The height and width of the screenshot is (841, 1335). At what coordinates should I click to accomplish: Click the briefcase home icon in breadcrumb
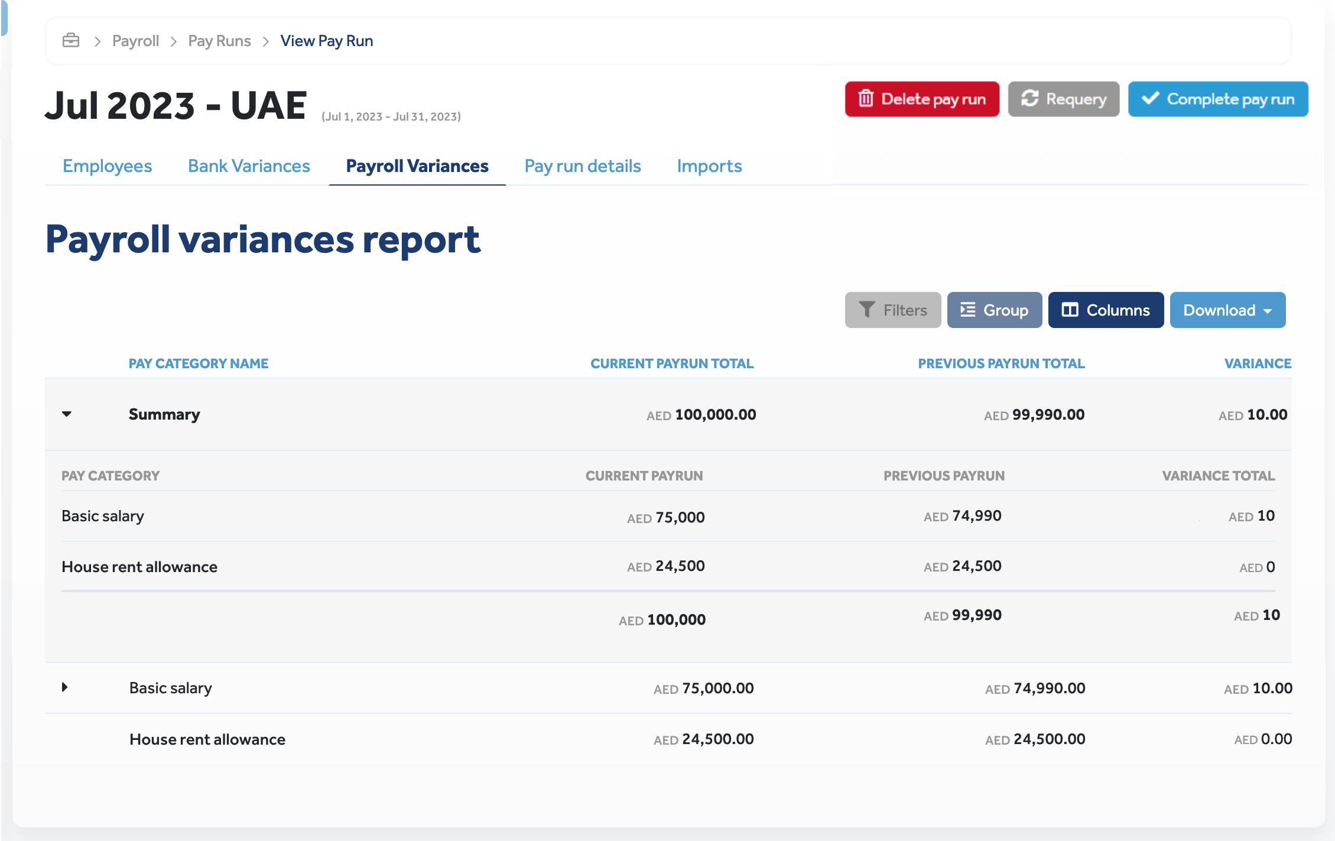(x=71, y=40)
